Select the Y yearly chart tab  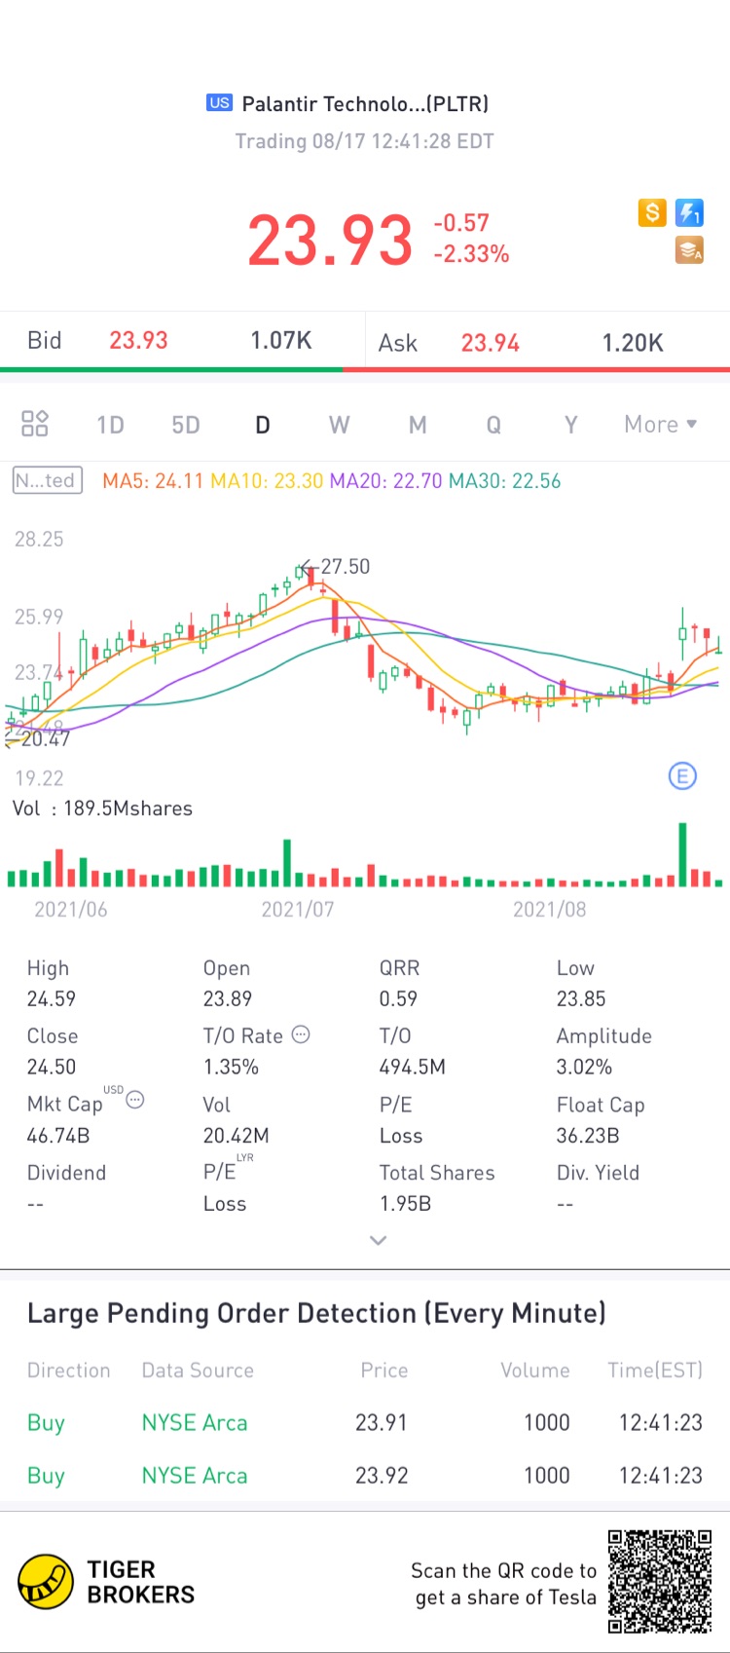click(570, 425)
